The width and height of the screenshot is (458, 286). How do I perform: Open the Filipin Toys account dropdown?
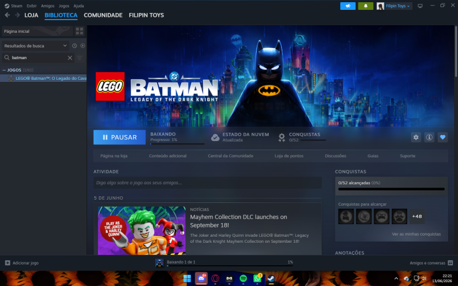(x=395, y=6)
